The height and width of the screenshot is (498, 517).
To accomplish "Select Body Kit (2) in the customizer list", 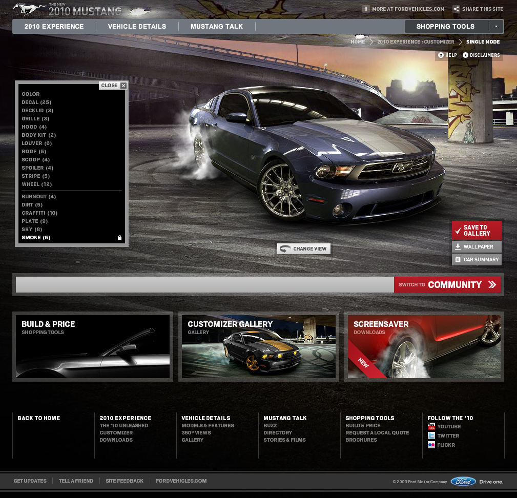I will (x=39, y=135).
